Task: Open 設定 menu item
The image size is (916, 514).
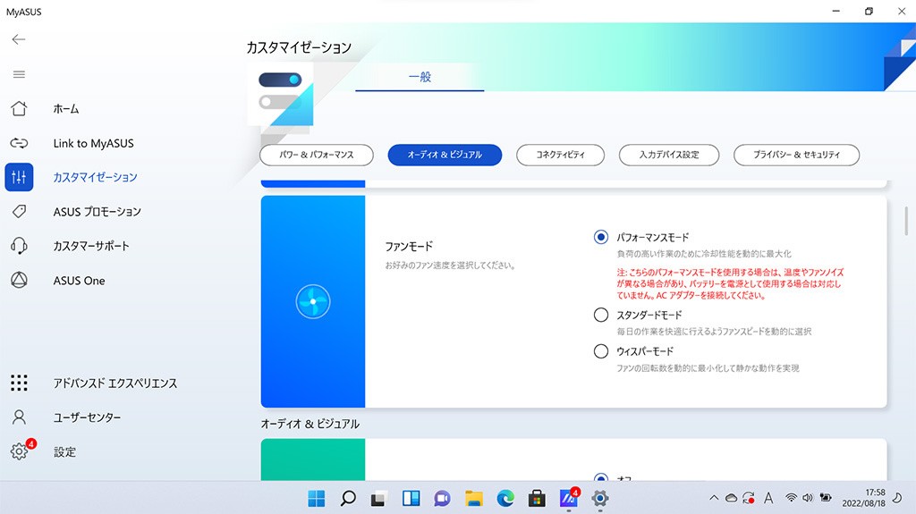Action: click(64, 451)
